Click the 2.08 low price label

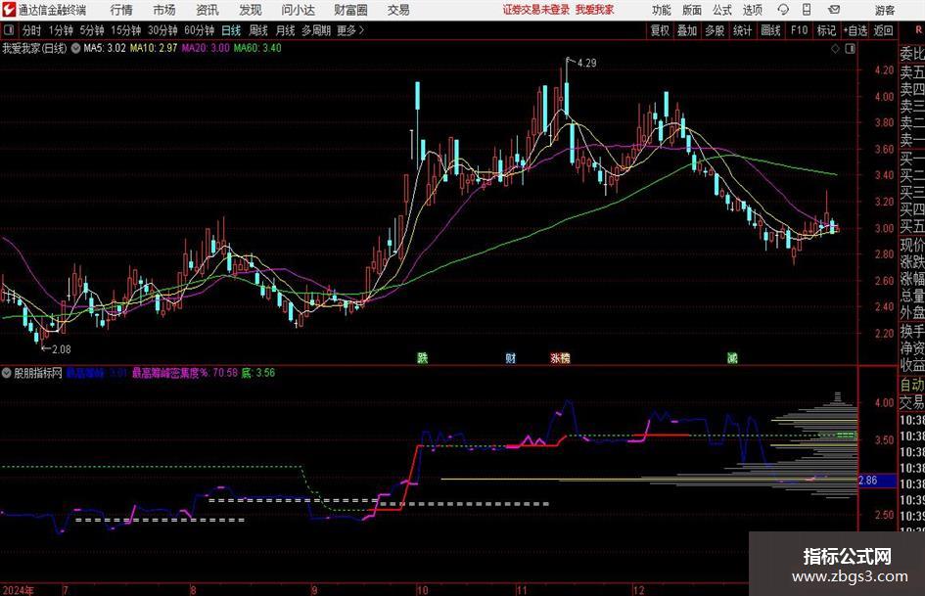tap(62, 349)
